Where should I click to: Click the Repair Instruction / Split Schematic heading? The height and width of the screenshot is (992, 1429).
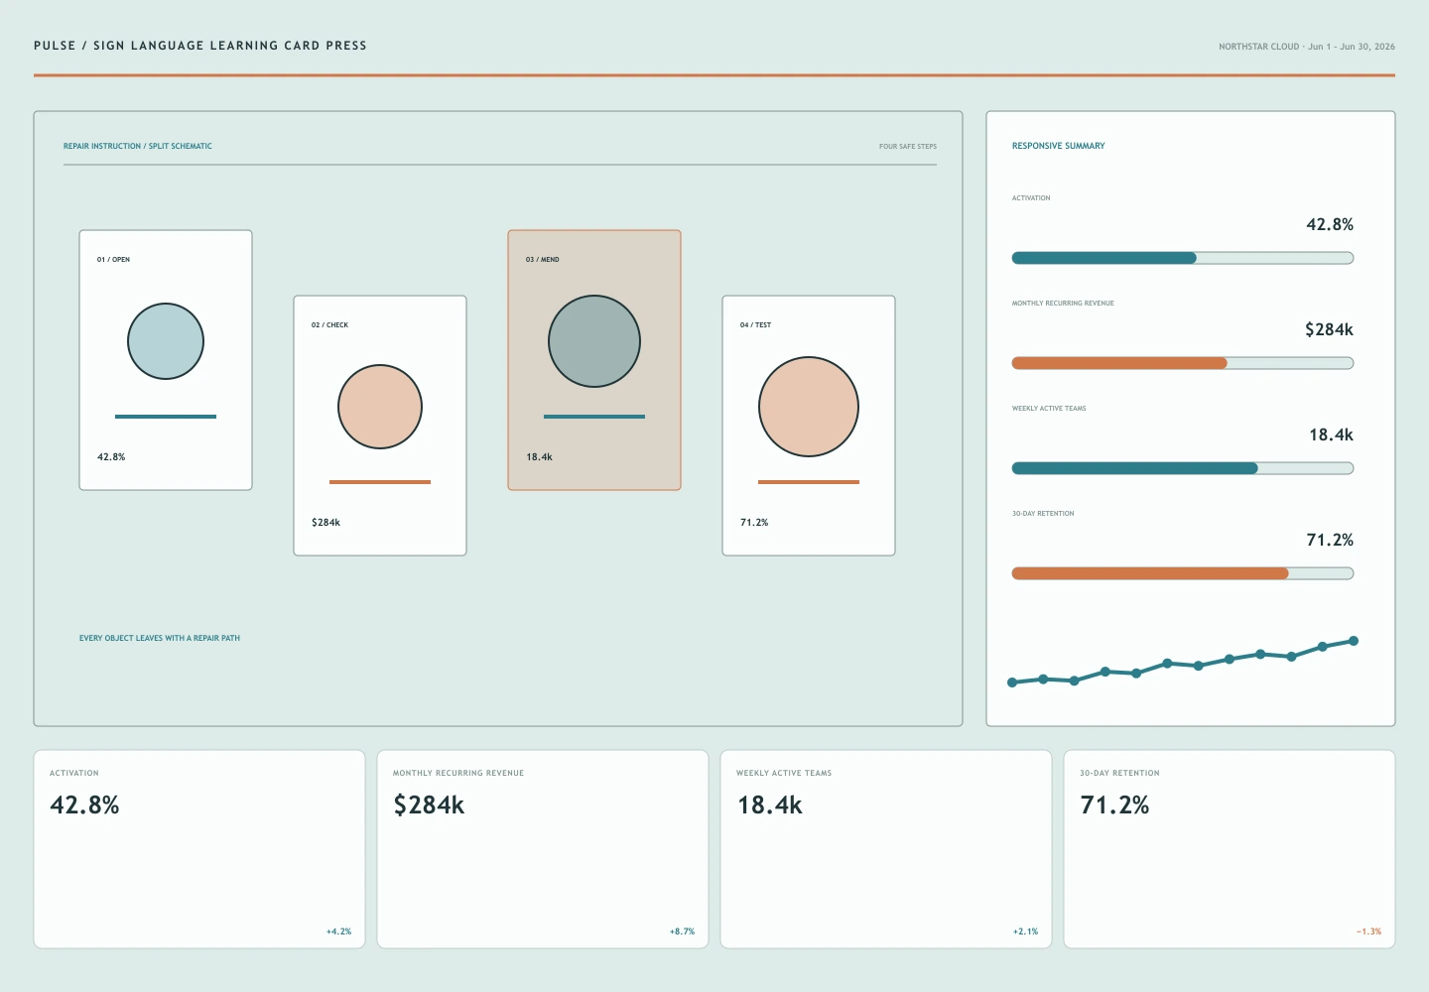pos(138,146)
